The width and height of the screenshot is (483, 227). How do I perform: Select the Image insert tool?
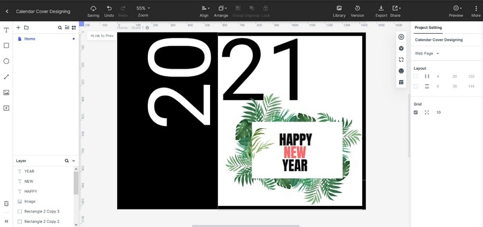[6, 93]
